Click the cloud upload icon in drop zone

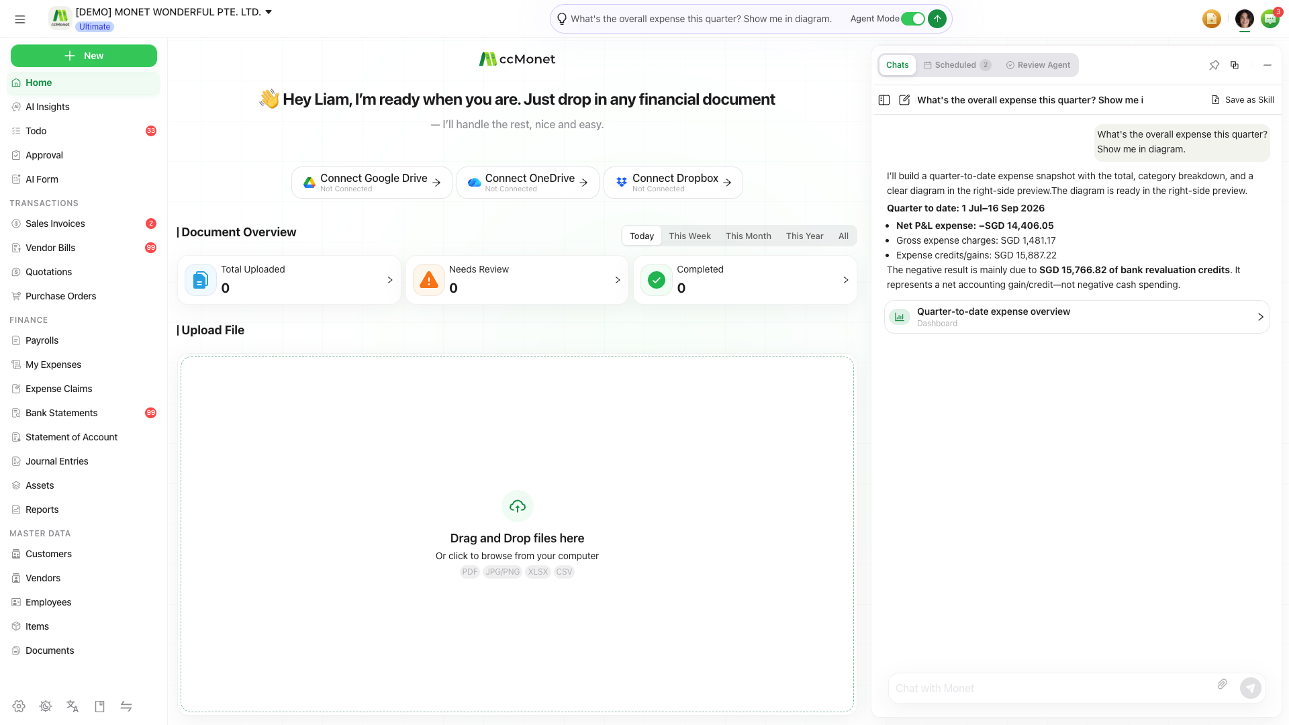518,506
